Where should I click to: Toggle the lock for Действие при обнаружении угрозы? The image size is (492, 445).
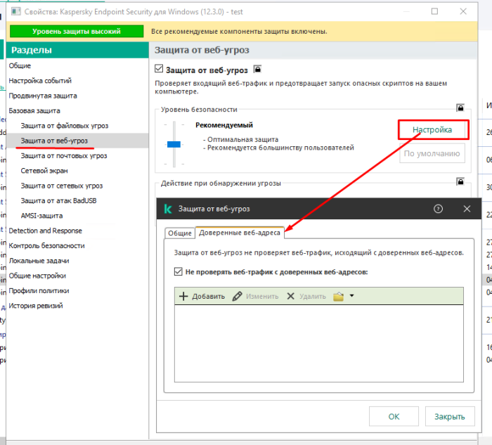coord(460,181)
